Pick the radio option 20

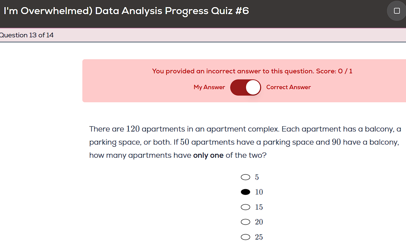[x=246, y=222]
